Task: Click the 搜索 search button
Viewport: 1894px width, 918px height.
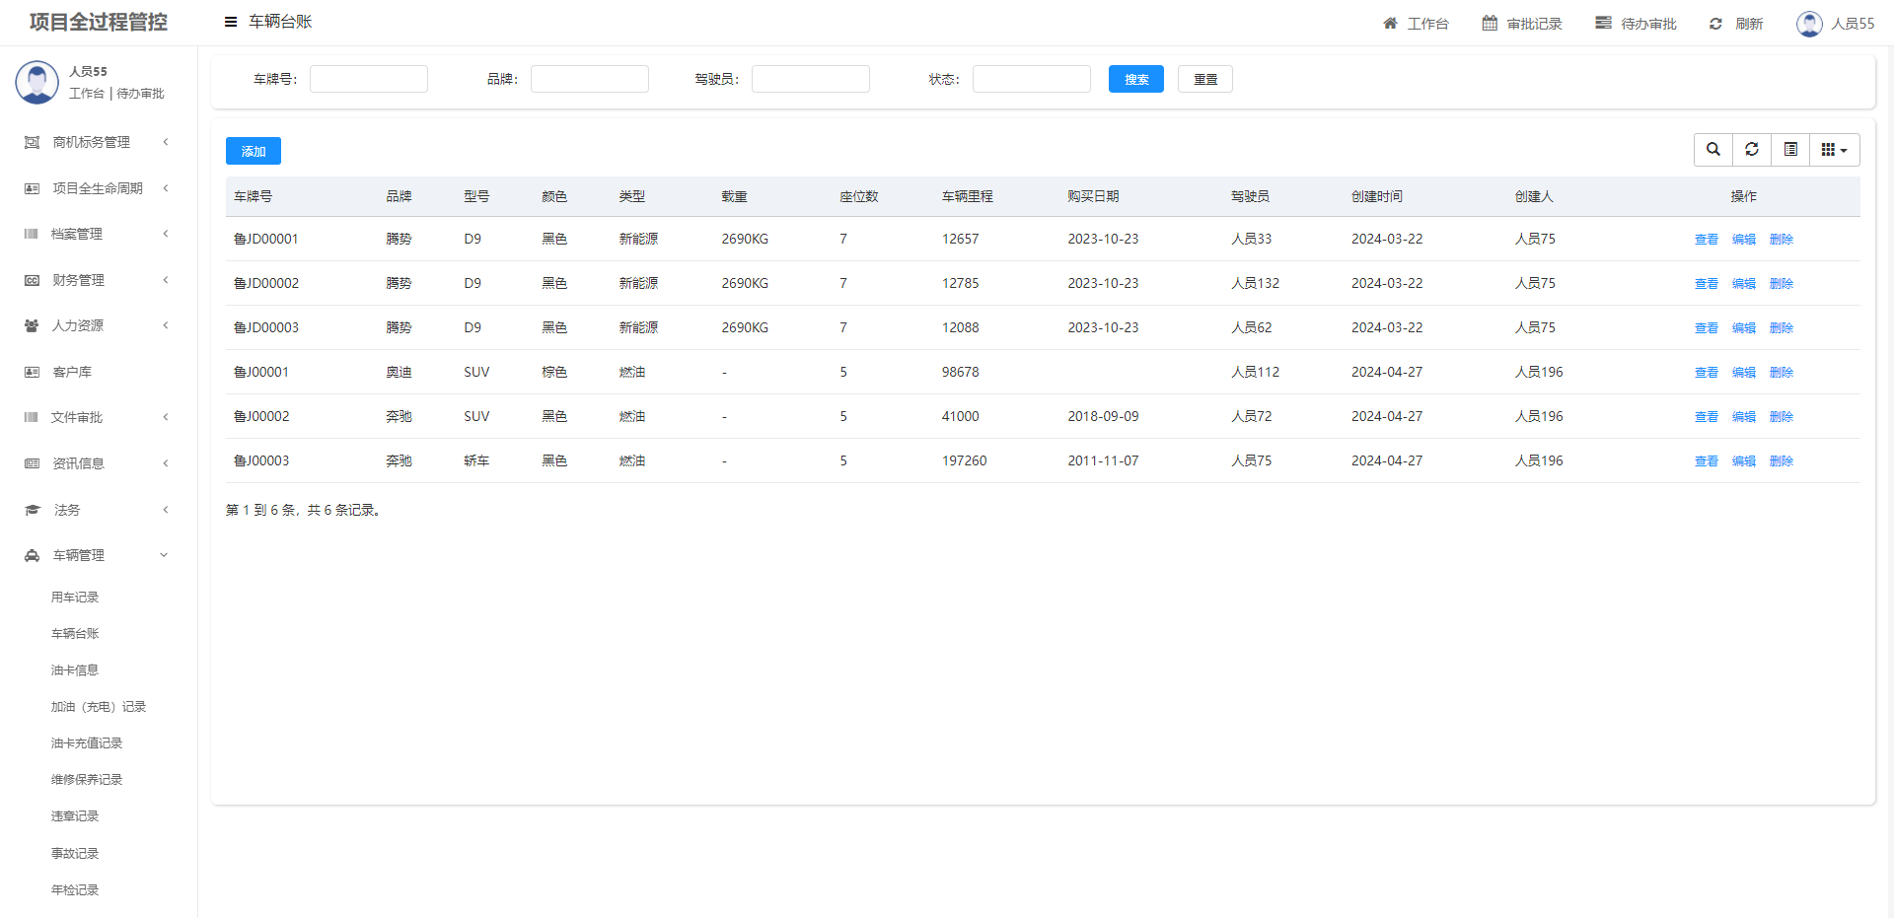Action: 1135,79
